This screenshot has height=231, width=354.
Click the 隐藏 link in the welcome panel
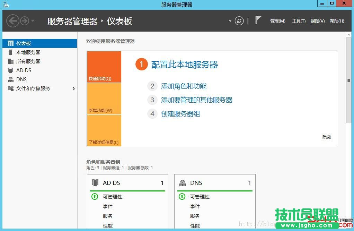click(x=326, y=137)
